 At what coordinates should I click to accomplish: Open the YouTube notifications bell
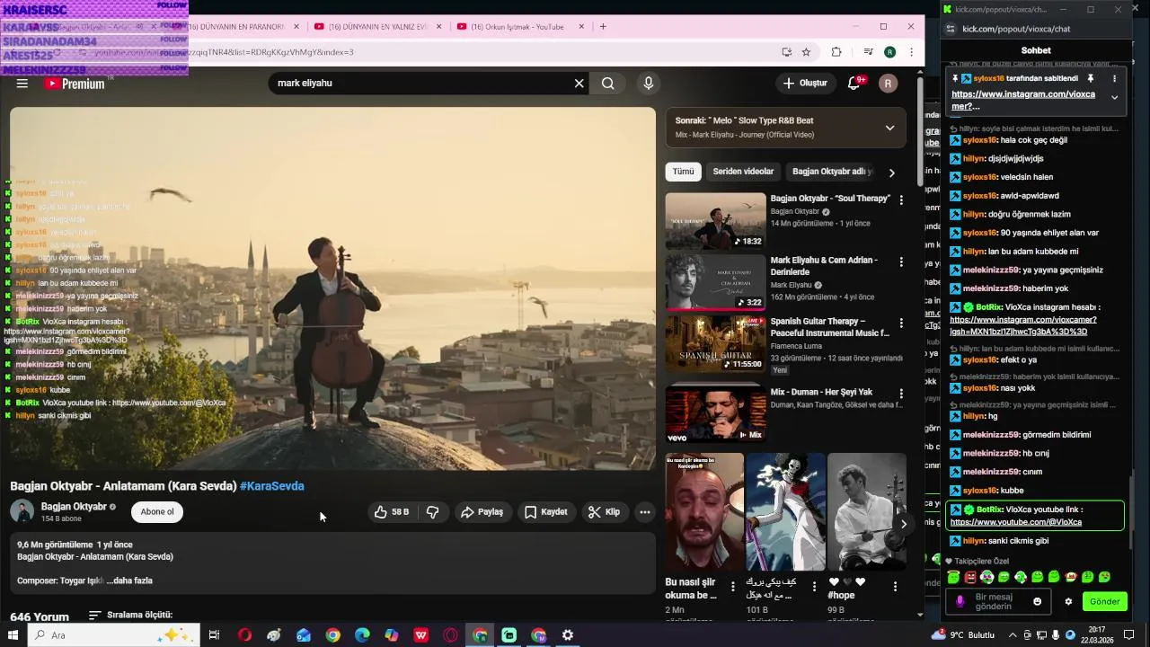(854, 84)
